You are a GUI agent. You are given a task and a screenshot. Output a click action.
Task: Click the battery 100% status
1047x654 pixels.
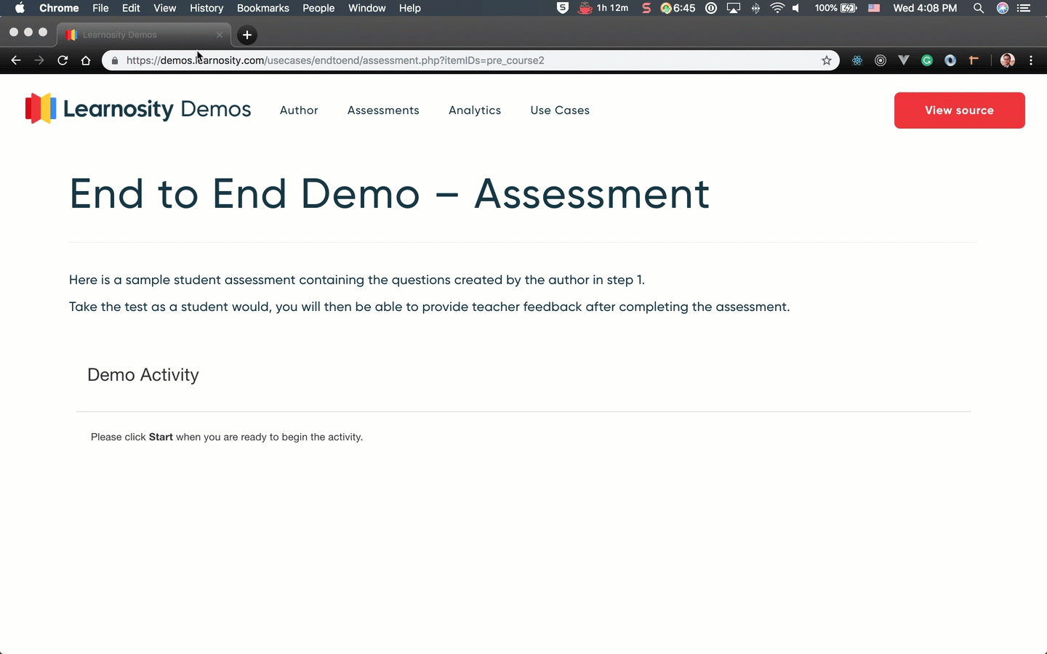pos(836,8)
